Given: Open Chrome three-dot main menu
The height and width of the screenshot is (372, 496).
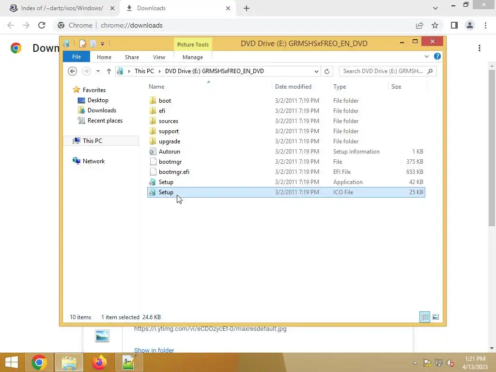Looking at the screenshot, I should 485,25.
